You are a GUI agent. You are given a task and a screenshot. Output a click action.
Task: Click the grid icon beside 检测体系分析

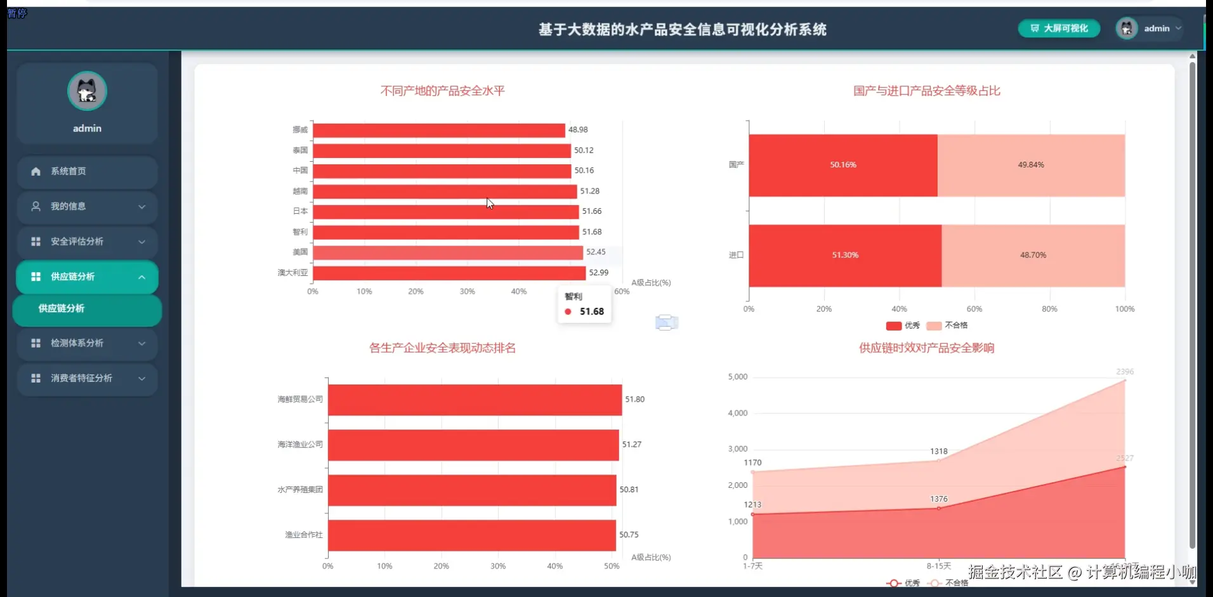click(35, 343)
